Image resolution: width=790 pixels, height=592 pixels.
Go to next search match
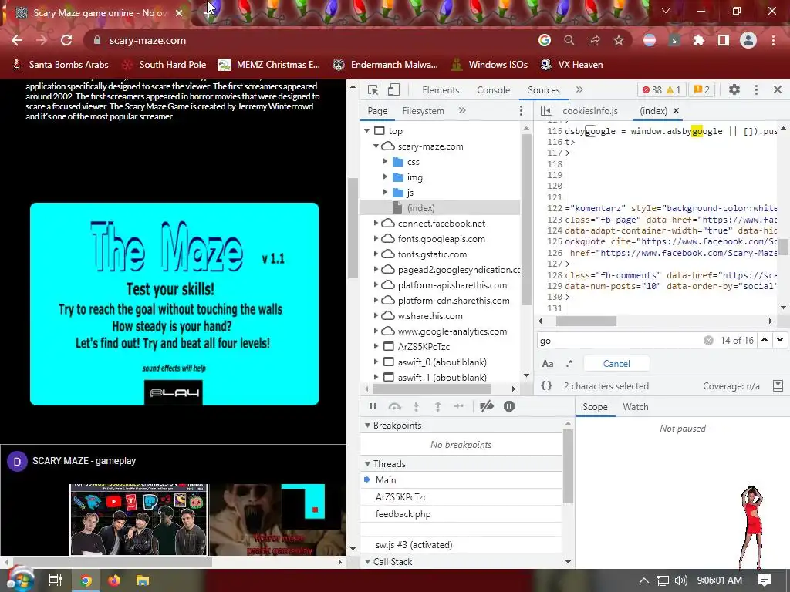coord(780,340)
